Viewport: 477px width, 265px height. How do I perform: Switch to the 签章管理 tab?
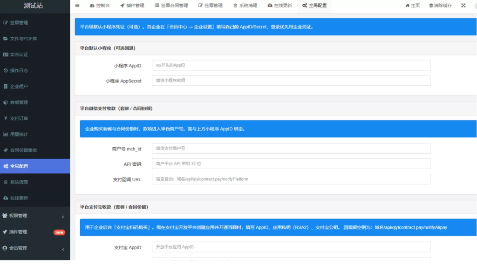pyautogui.click(x=210, y=6)
